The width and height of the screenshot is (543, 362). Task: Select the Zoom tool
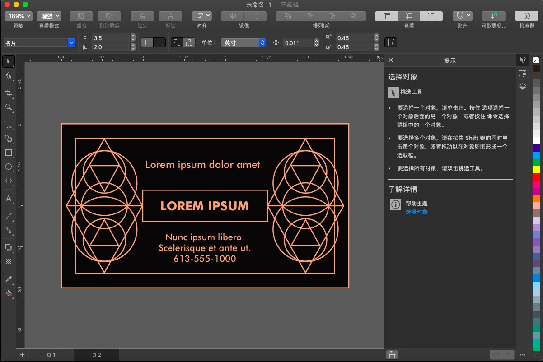(9, 107)
